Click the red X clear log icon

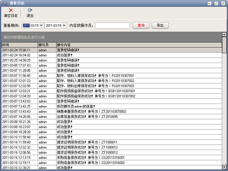click(10, 10)
